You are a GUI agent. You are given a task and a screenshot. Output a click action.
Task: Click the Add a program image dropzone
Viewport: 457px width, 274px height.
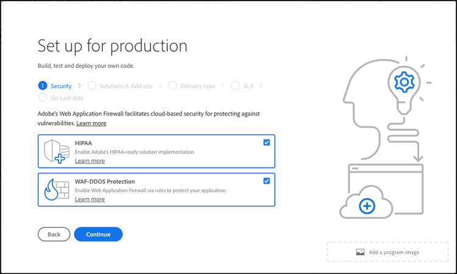click(x=388, y=252)
